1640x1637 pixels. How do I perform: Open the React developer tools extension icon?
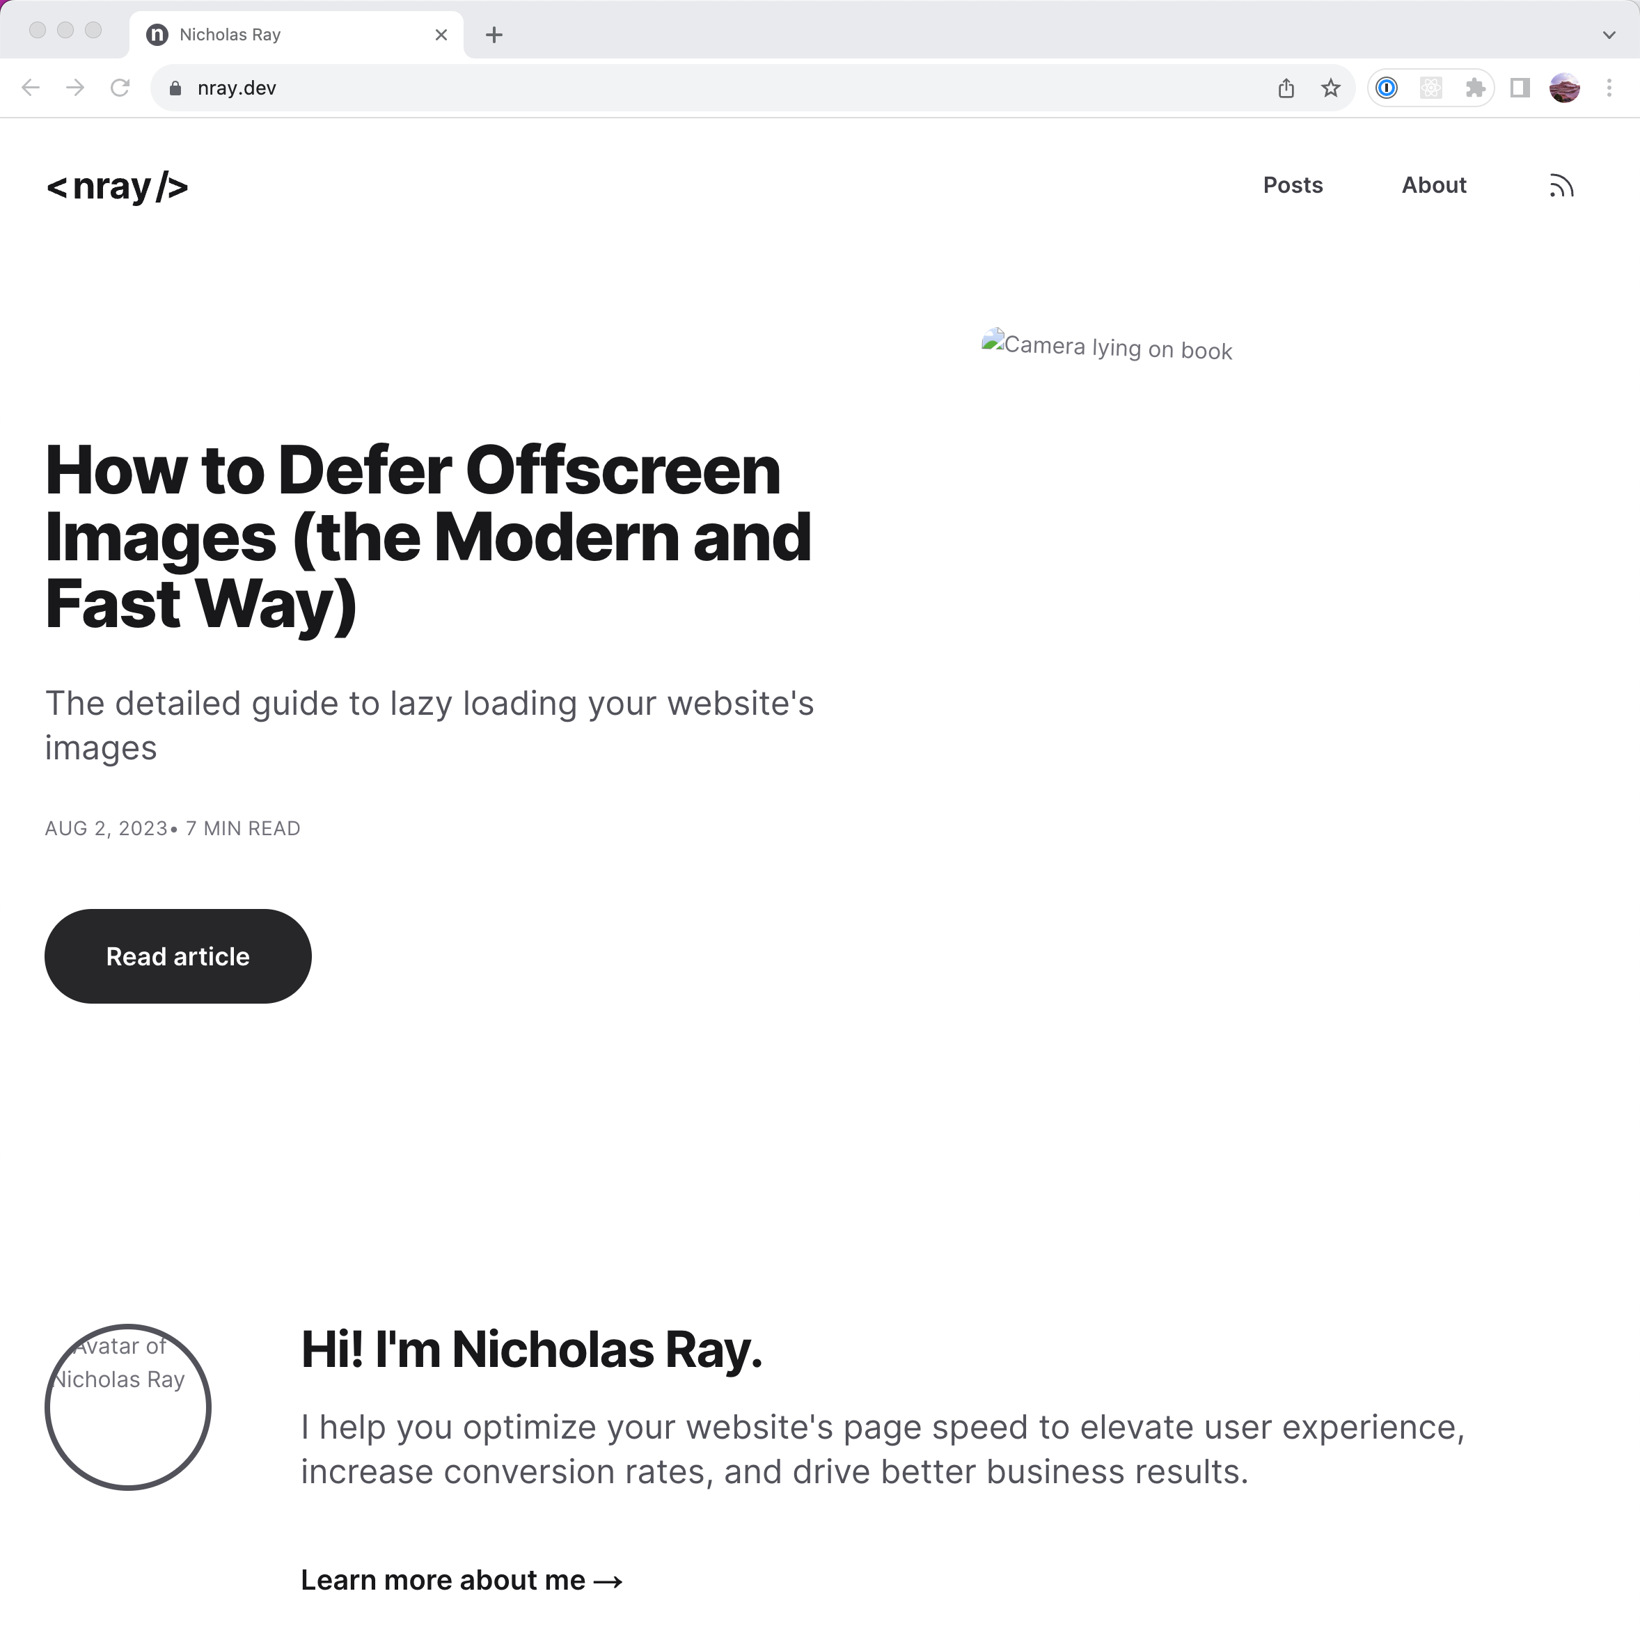1430,88
